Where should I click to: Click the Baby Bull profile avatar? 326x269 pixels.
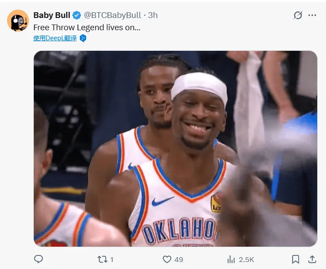coord(18,21)
